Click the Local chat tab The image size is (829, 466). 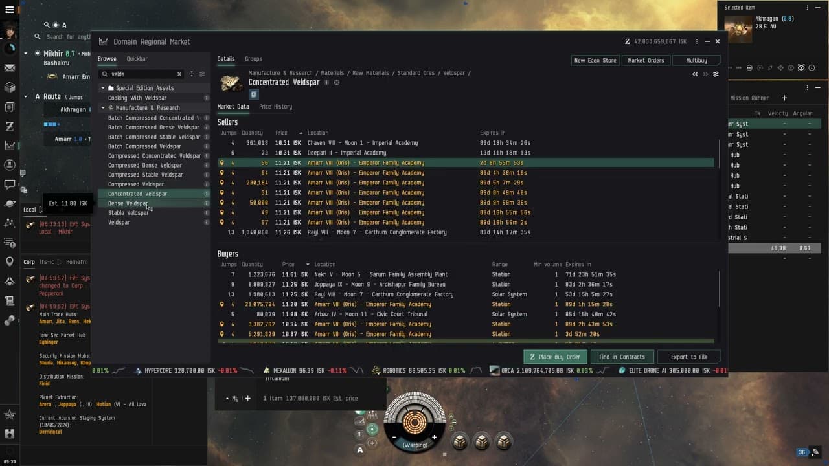click(x=30, y=210)
